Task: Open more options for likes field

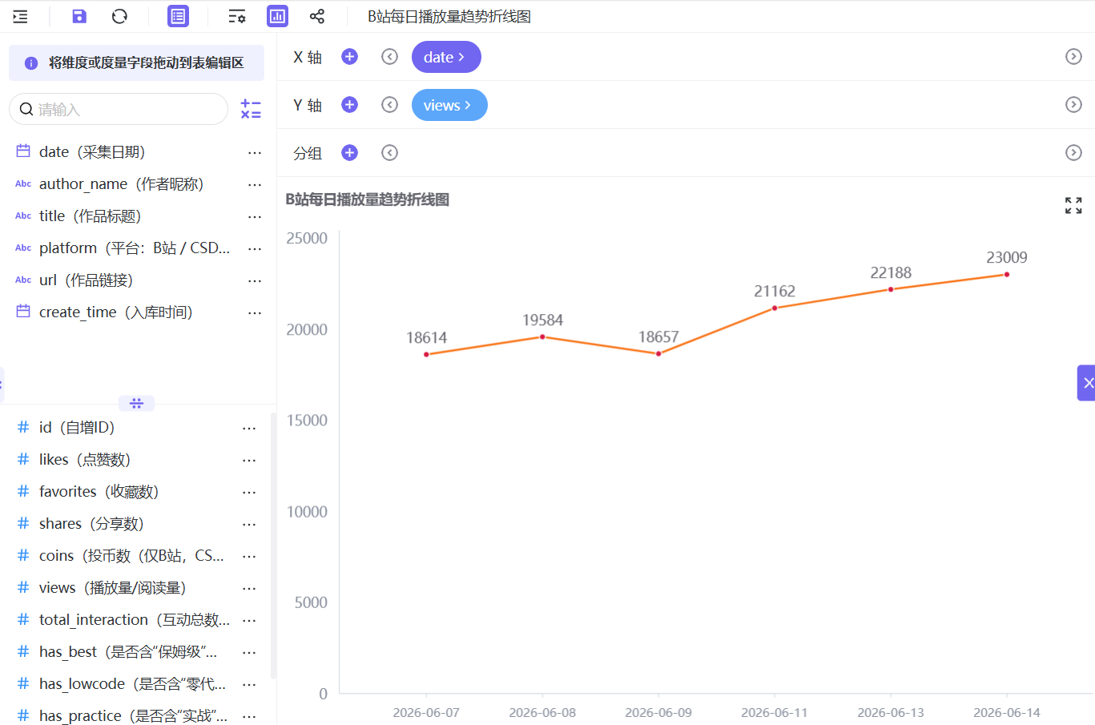Action: click(249, 460)
